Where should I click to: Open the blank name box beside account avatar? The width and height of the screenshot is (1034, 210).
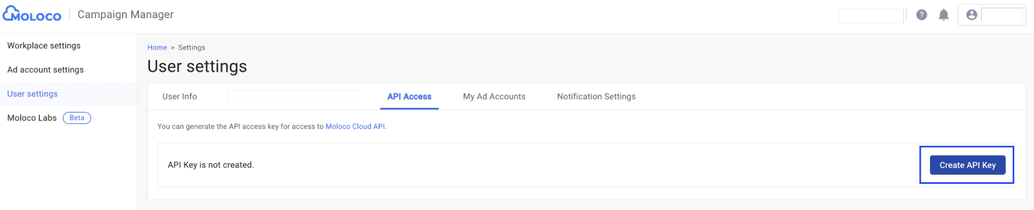(x=1002, y=15)
